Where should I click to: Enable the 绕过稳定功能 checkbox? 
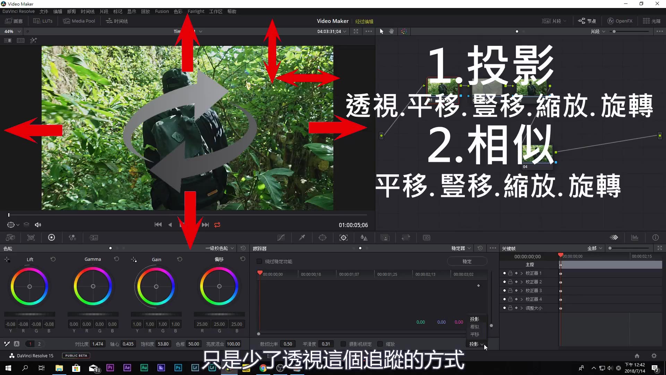pyautogui.click(x=259, y=261)
